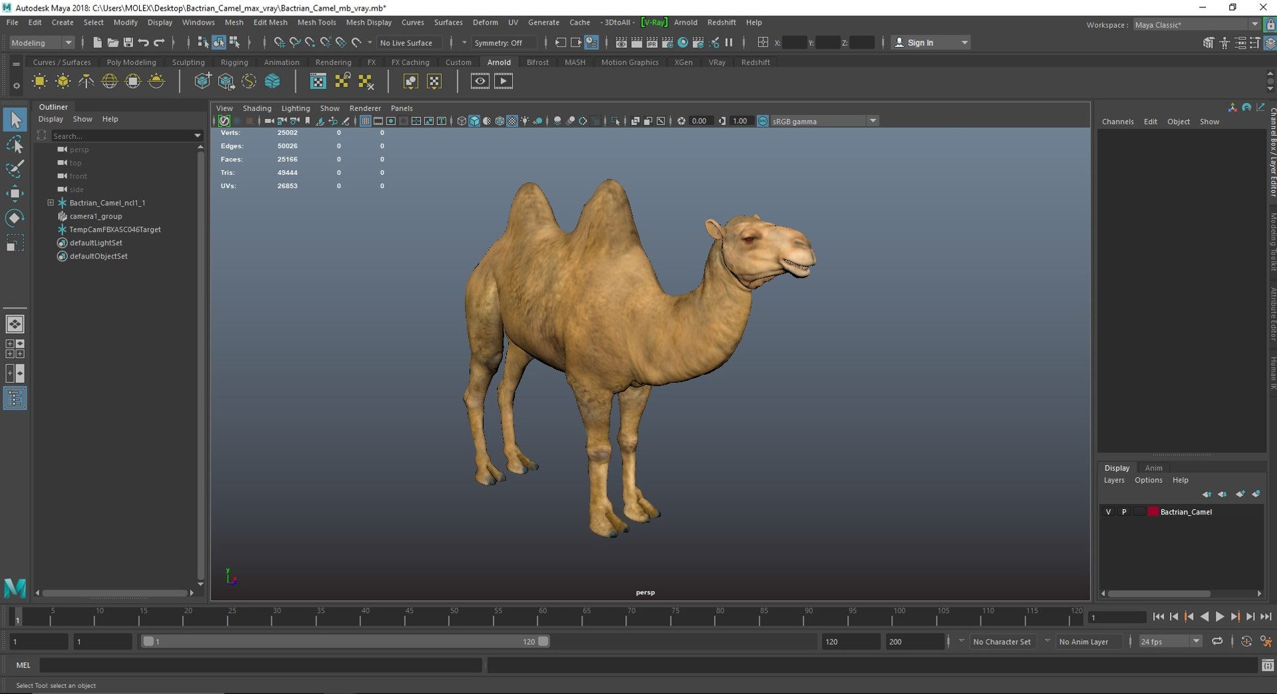
Task: Click the MEL script language button
Action: (x=23, y=665)
